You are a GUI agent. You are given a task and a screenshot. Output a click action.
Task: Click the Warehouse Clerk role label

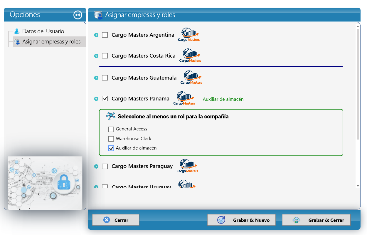coord(134,138)
